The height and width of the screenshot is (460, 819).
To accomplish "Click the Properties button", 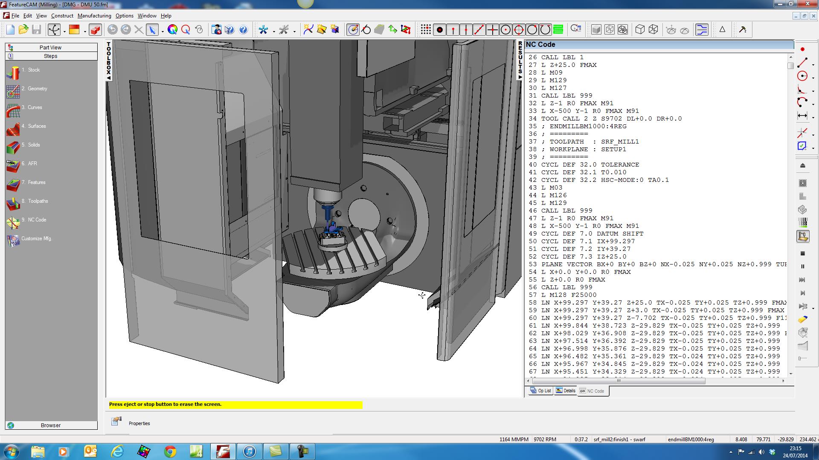I will tap(131, 423).
